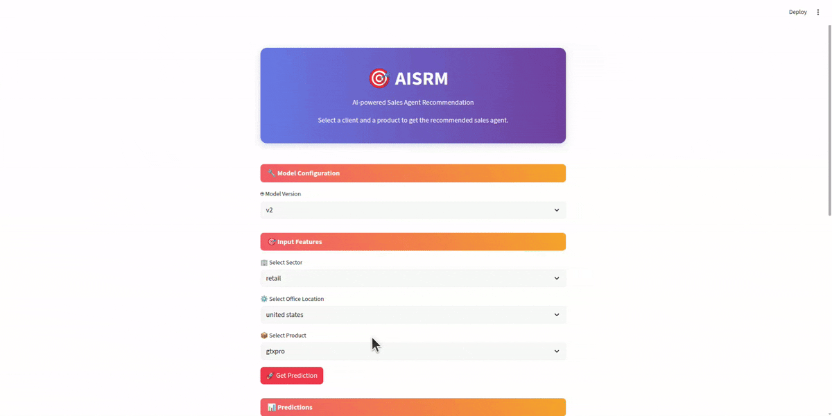Click the package icon next to Select Product
This screenshot has width=832, height=416.
click(x=263, y=335)
